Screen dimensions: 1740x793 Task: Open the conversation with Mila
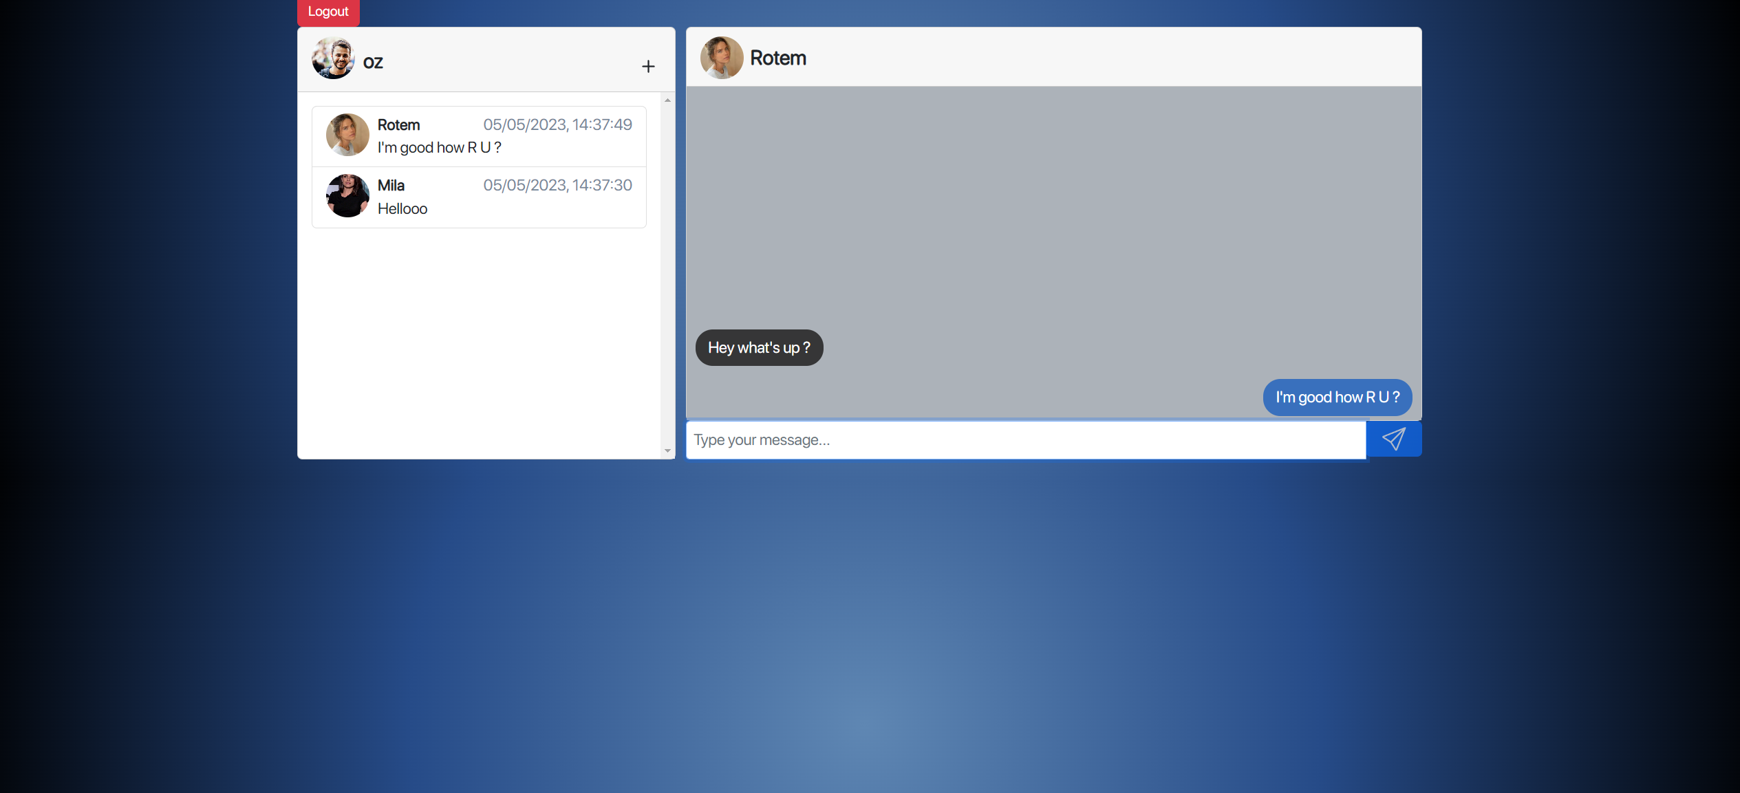pyautogui.click(x=482, y=196)
